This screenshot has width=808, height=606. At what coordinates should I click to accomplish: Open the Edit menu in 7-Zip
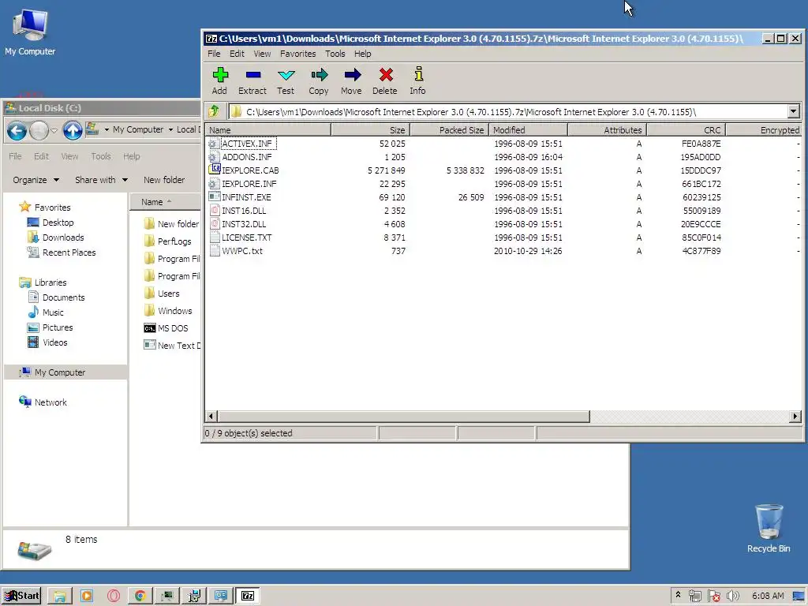(x=237, y=54)
